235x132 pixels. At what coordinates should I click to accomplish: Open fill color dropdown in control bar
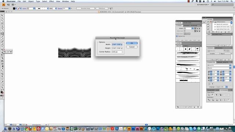pyautogui.click(x=16, y=8)
